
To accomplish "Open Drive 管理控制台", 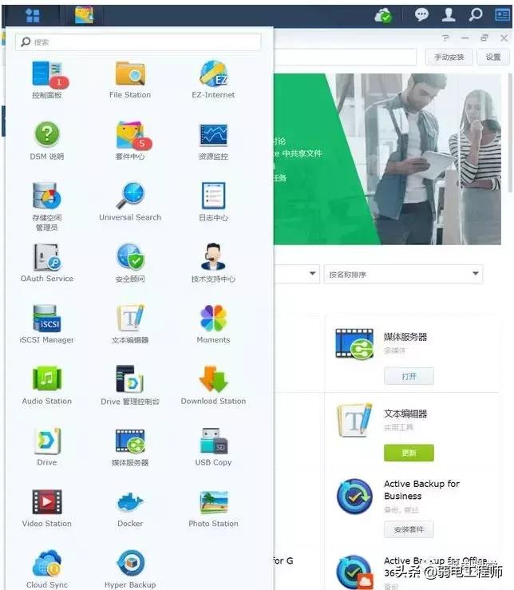I will pos(130,386).
